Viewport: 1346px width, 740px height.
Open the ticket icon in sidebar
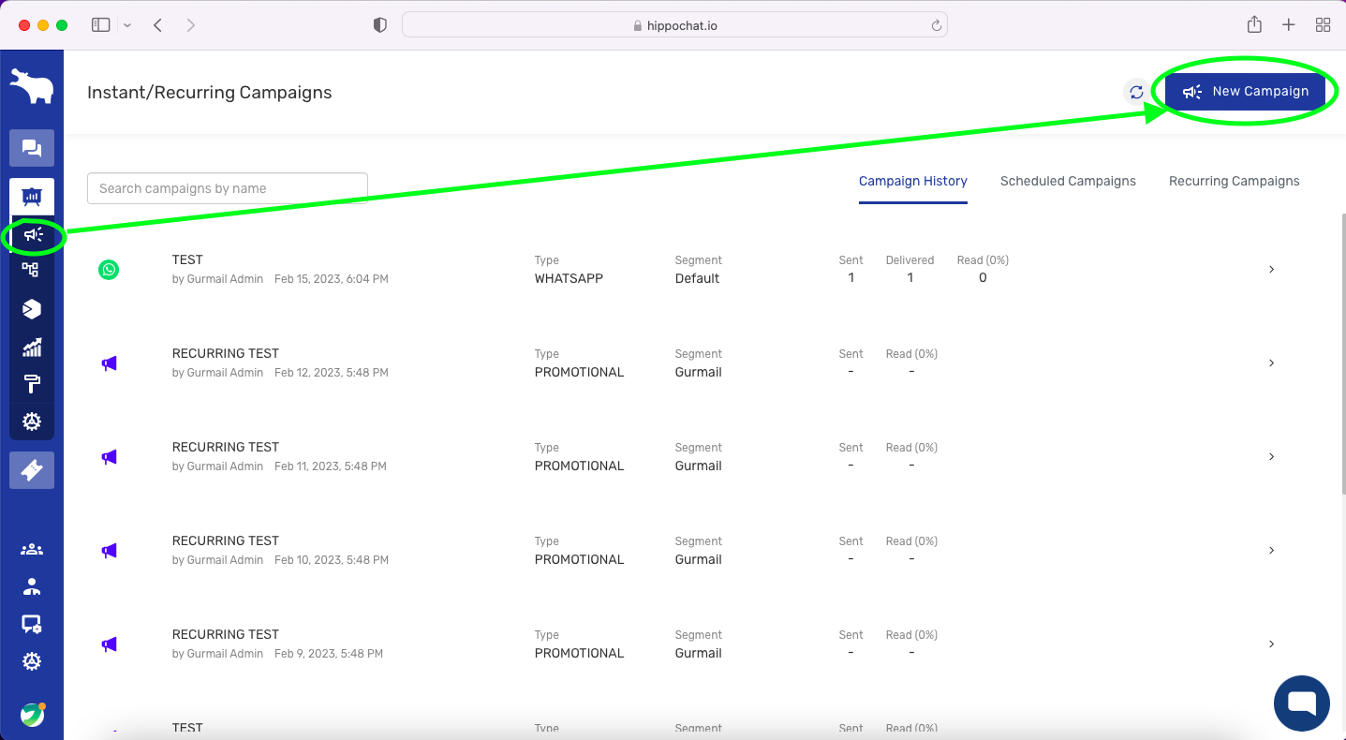32,470
